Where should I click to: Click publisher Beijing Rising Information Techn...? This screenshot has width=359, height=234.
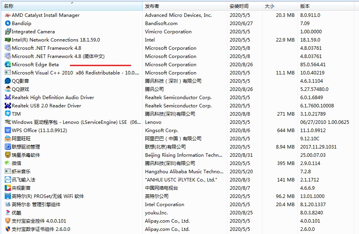[184, 155]
